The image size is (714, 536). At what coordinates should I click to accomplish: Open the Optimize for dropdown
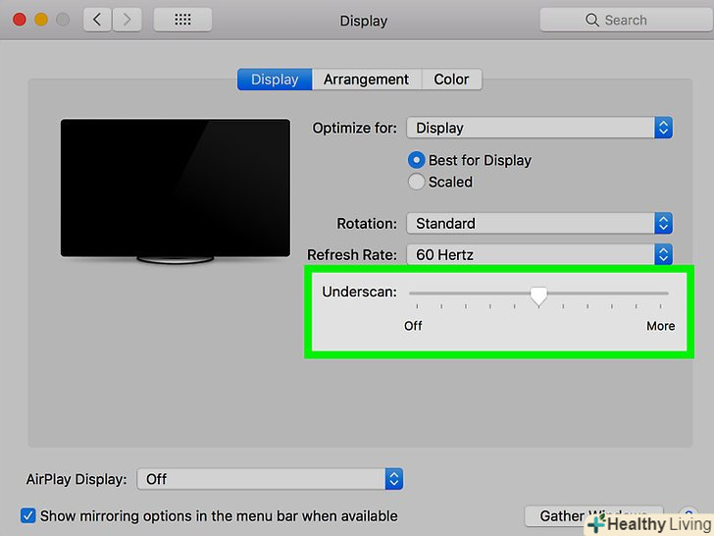tap(539, 128)
